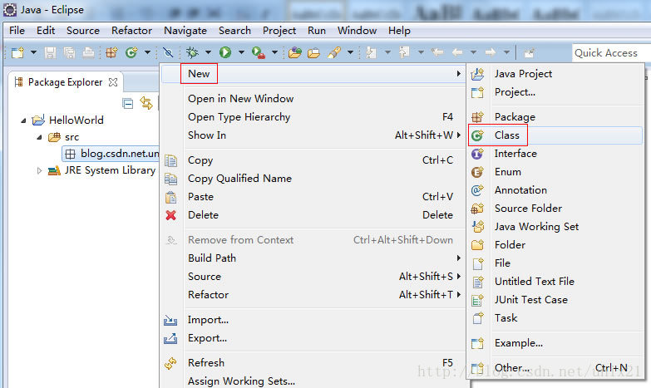Click the New Java Class toolbar icon
Screen dimensions: 651x388
coord(131,52)
